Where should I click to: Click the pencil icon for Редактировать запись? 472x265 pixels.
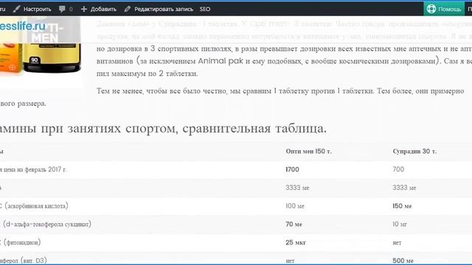(128, 9)
